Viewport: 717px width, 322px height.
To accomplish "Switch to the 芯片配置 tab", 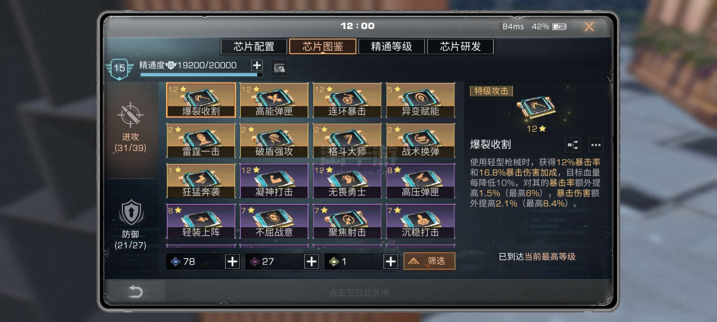I will (x=254, y=47).
